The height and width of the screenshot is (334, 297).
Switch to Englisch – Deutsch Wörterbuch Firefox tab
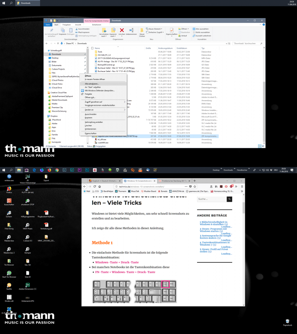(104, 181)
